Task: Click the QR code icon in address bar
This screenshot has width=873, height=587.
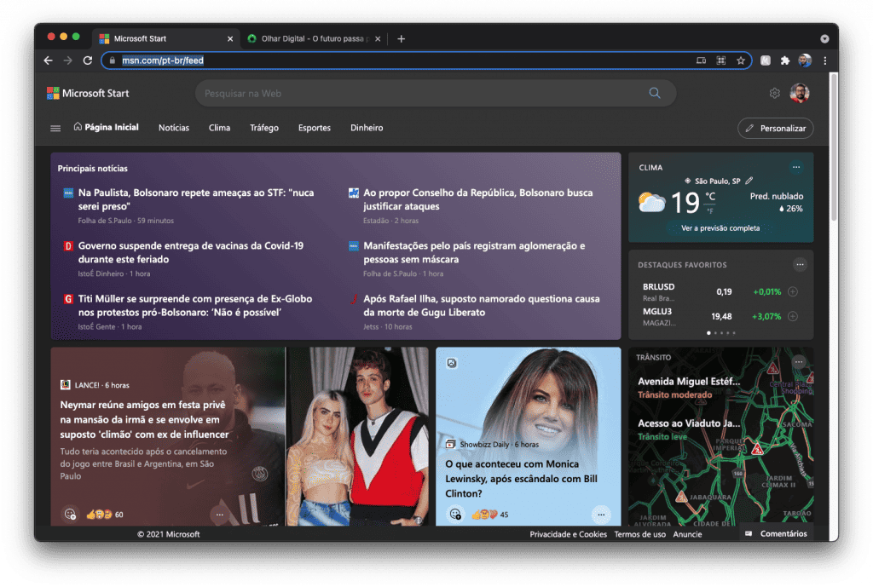Action: click(721, 60)
